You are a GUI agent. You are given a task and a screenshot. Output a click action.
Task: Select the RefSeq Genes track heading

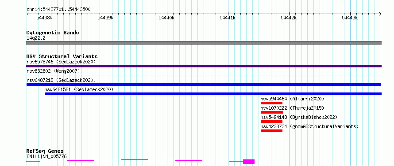pyautogui.click(x=45, y=151)
